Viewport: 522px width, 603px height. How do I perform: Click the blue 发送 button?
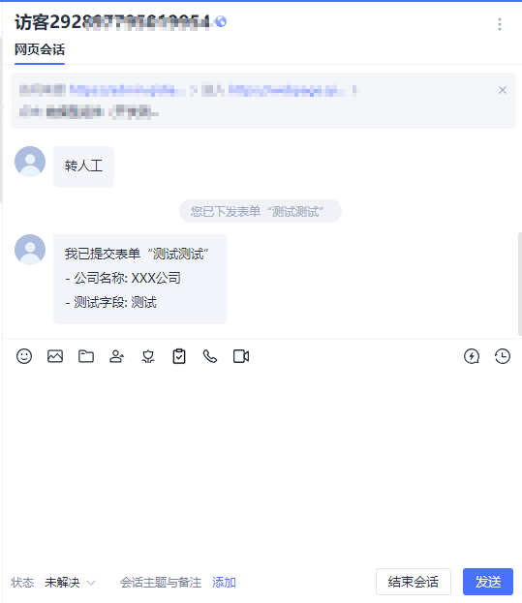(x=488, y=582)
